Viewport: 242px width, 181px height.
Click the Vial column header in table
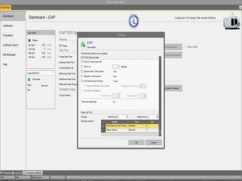click(x=152, y=122)
